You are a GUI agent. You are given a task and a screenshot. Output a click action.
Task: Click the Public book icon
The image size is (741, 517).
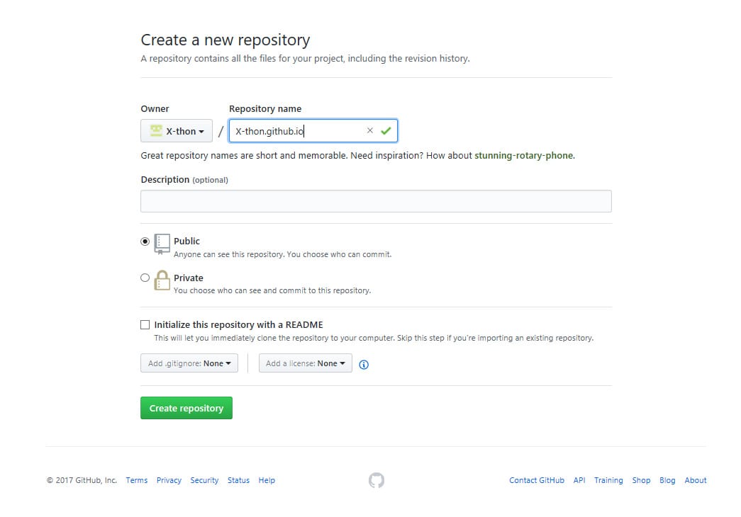pyautogui.click(x=162, y=244)
